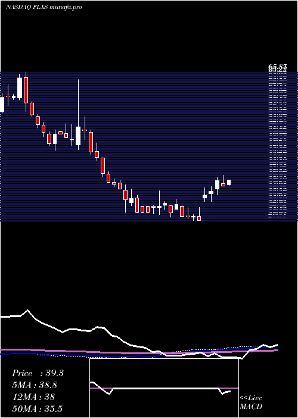Select the 12MA : 38 value
The height and width of the screenshot is (418, 298).
[x=33, y=397]
